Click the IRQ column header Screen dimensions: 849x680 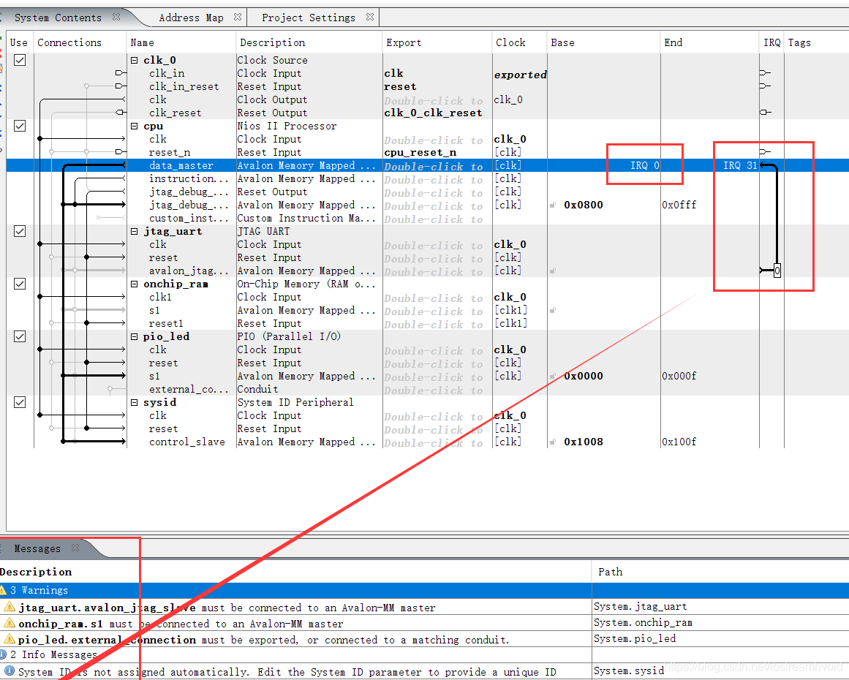tap(771, 42)
